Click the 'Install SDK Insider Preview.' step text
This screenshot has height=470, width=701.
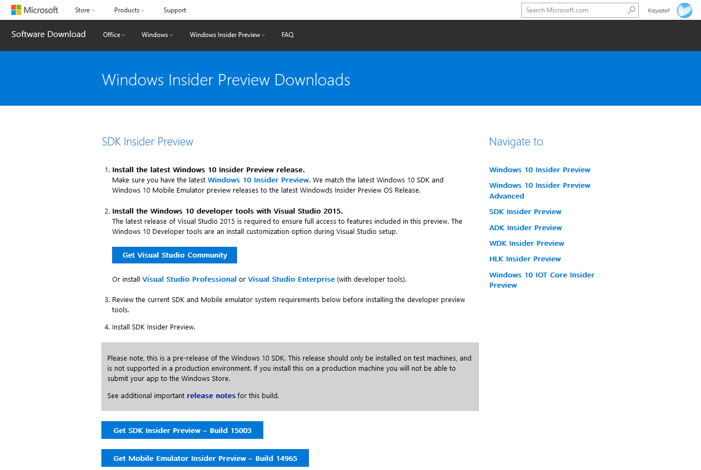coord(153,327)
